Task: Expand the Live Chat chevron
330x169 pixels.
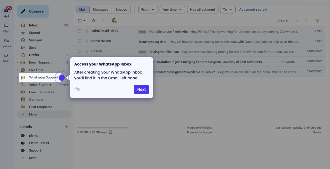Action: [x=17, y=70]
